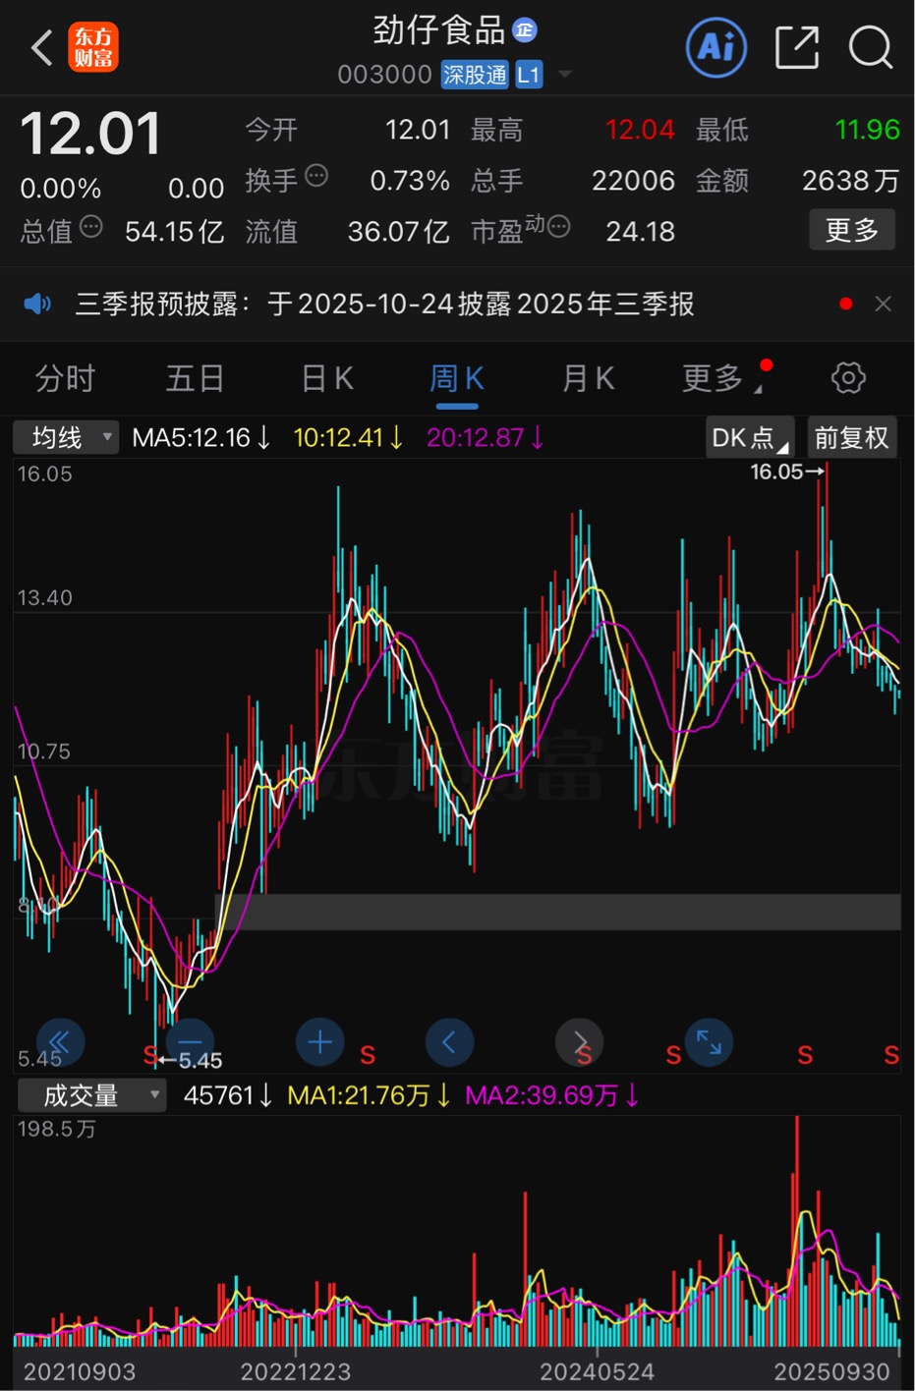Tap the 20250930 date label
This screenshot has width=915, height=1391.
(x=831, y=1372)
